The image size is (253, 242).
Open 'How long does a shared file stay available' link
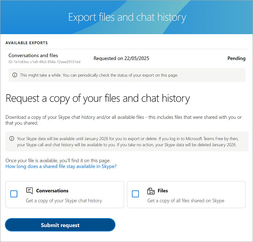click(61, 166)
